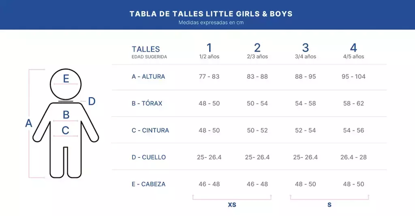Click the letter E on the figure's head
This screenshot has width=415, height=216.
[66, 79]
